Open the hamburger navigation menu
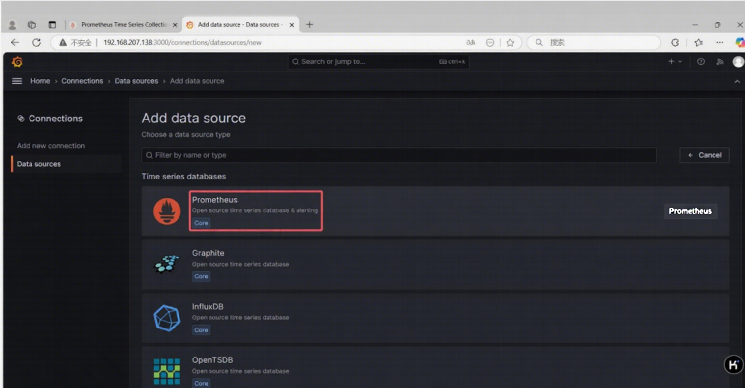The width and height of the screenshot is (745, 388). 17,81
